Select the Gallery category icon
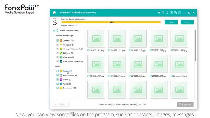This screenshot has width=210, height=118. [61, 71]
